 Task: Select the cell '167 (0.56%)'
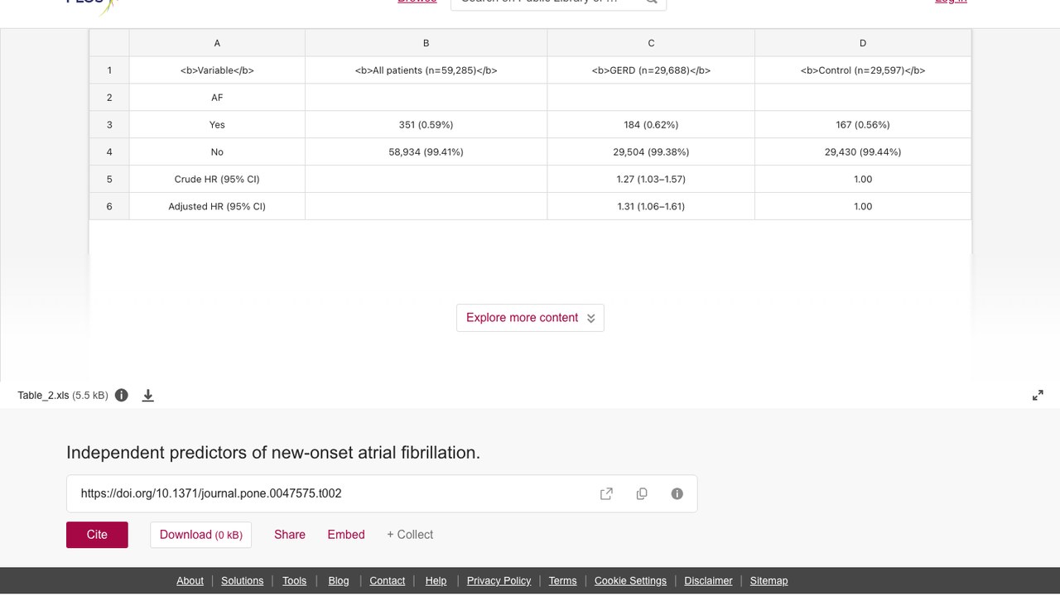coord(863,124)
